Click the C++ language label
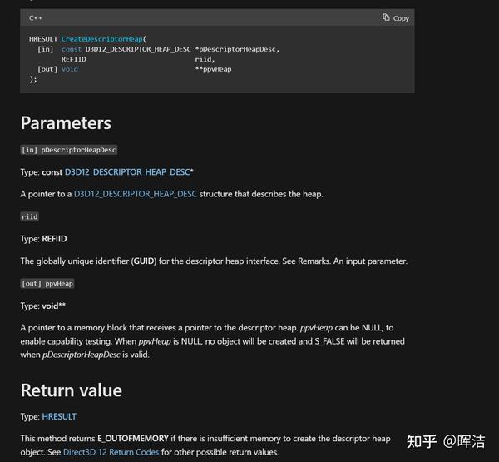The height and width of the screenshot is (462, 499). point(37,17)
